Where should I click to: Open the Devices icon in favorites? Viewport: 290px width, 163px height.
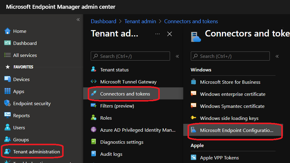[x=8, y=79]
